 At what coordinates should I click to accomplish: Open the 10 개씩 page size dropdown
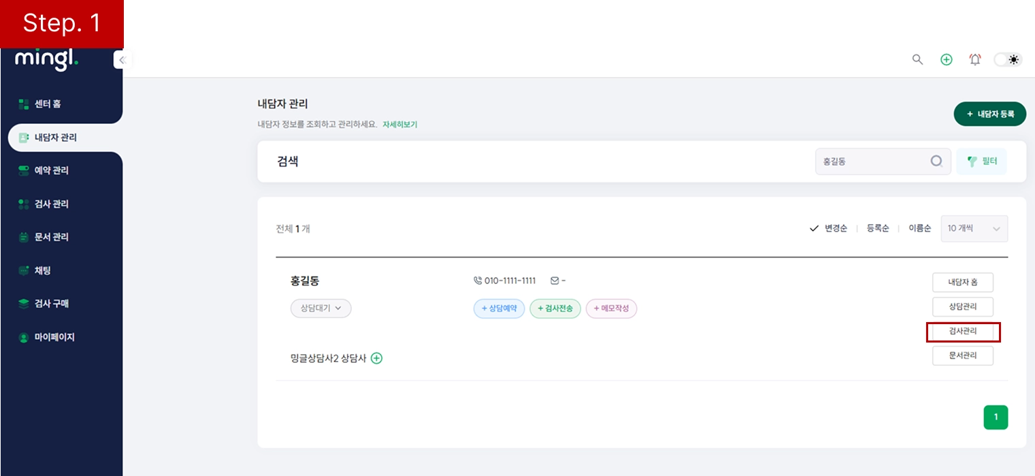click(x=974, y=229)
